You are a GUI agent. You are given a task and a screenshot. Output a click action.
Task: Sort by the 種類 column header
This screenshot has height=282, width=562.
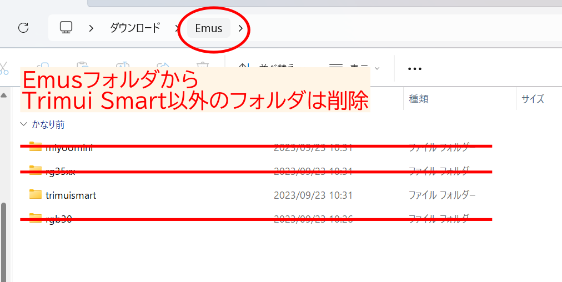(x=418, y=99)
